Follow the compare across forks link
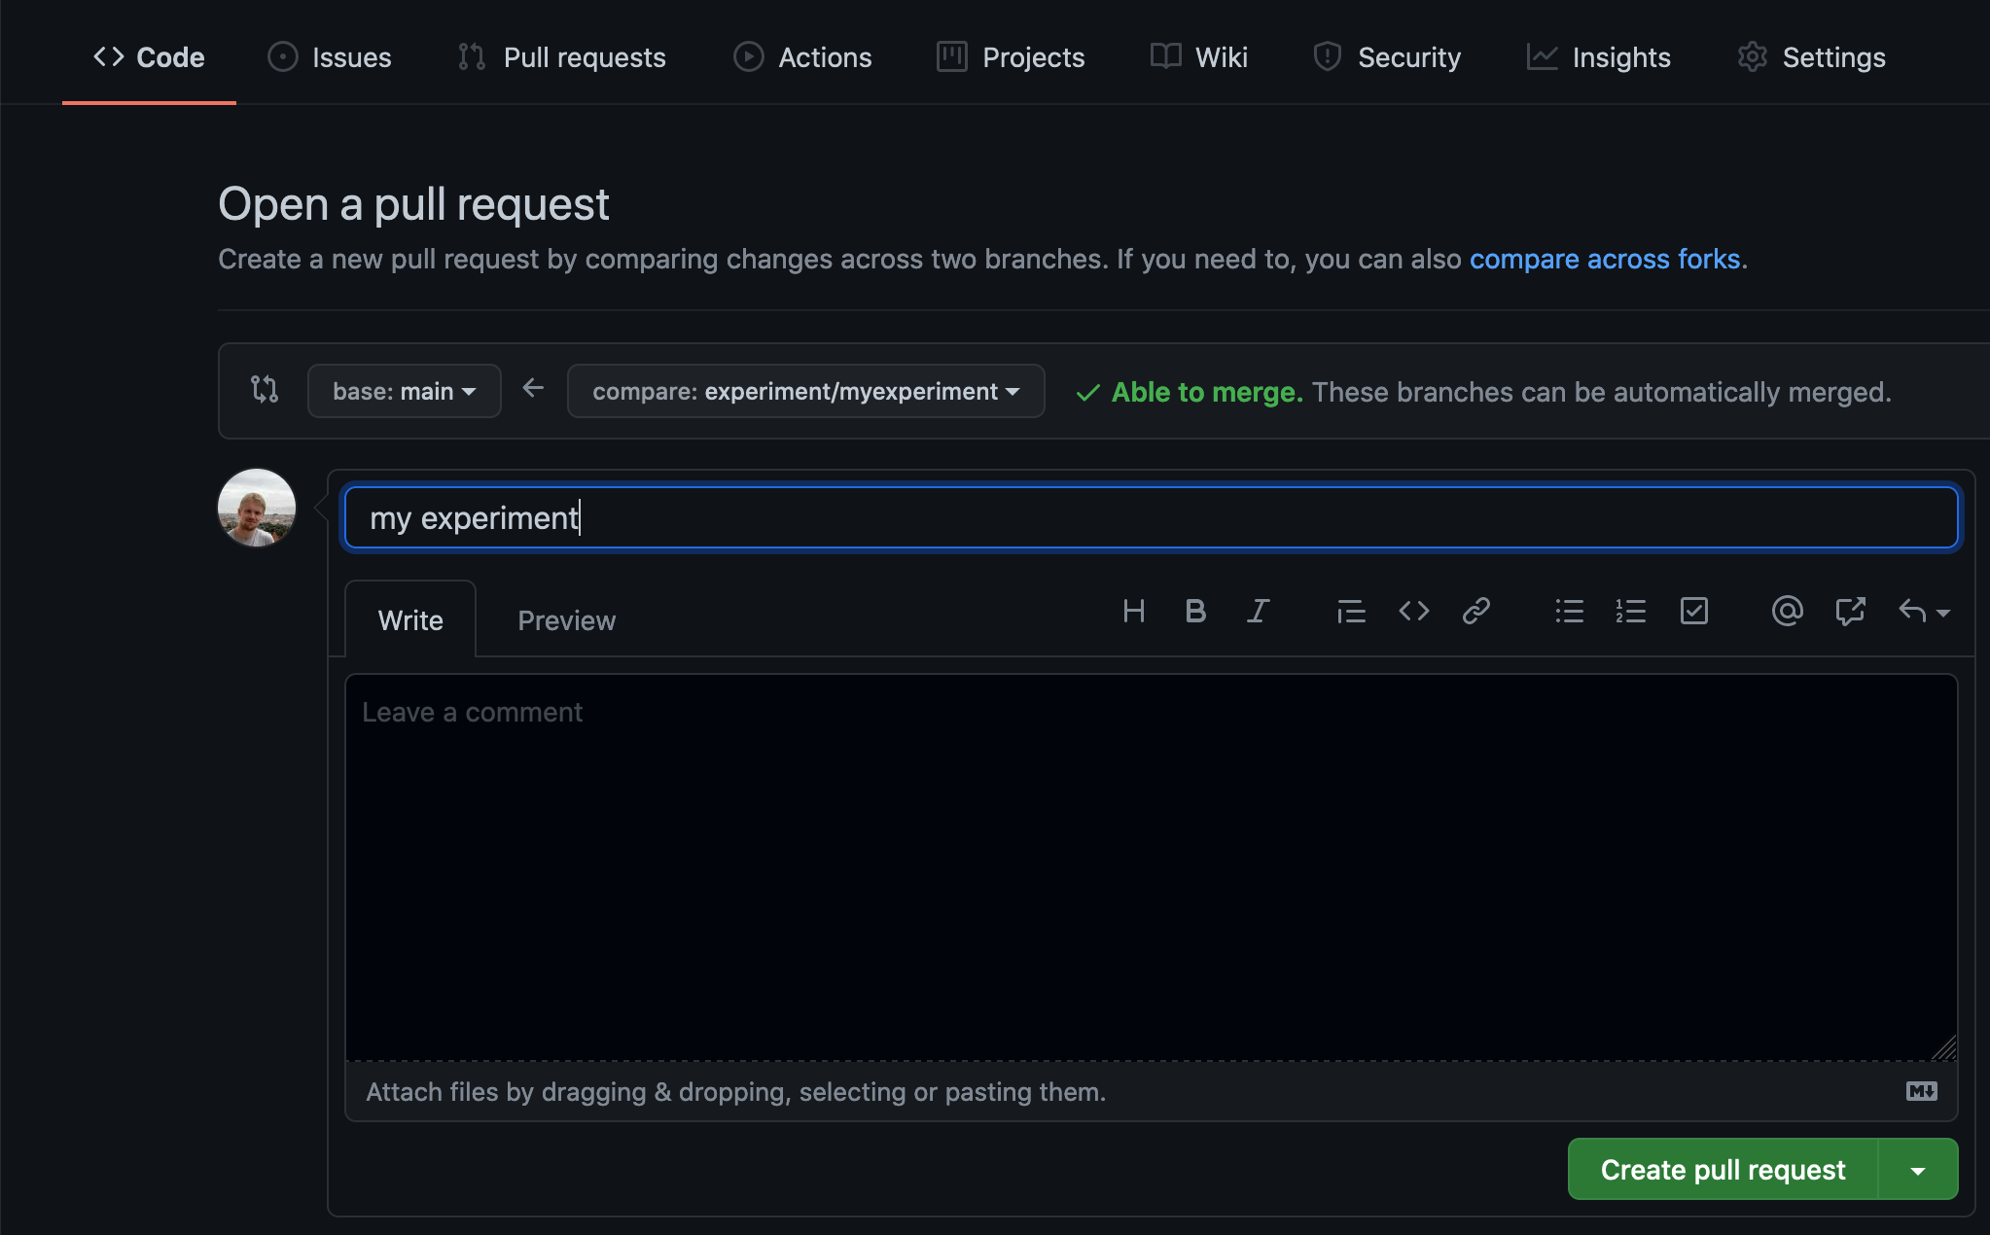 pyautogui.click(x=1604, y=259)
